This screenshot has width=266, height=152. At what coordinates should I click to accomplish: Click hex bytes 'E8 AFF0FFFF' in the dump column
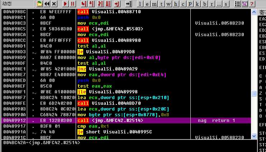coord(56,40)
